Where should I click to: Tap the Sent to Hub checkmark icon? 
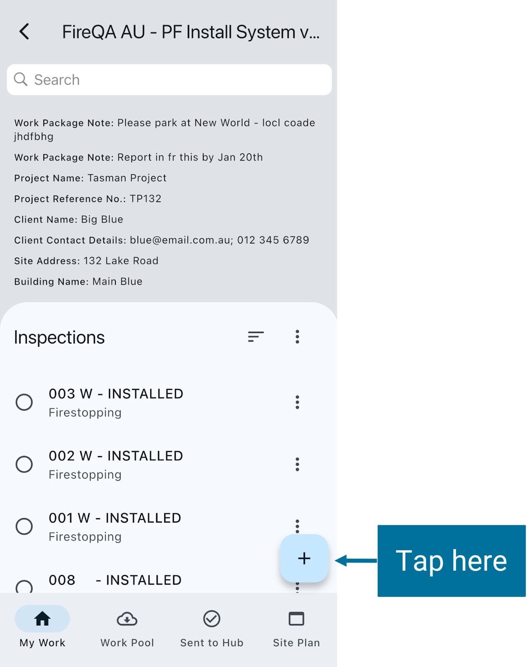212,619
